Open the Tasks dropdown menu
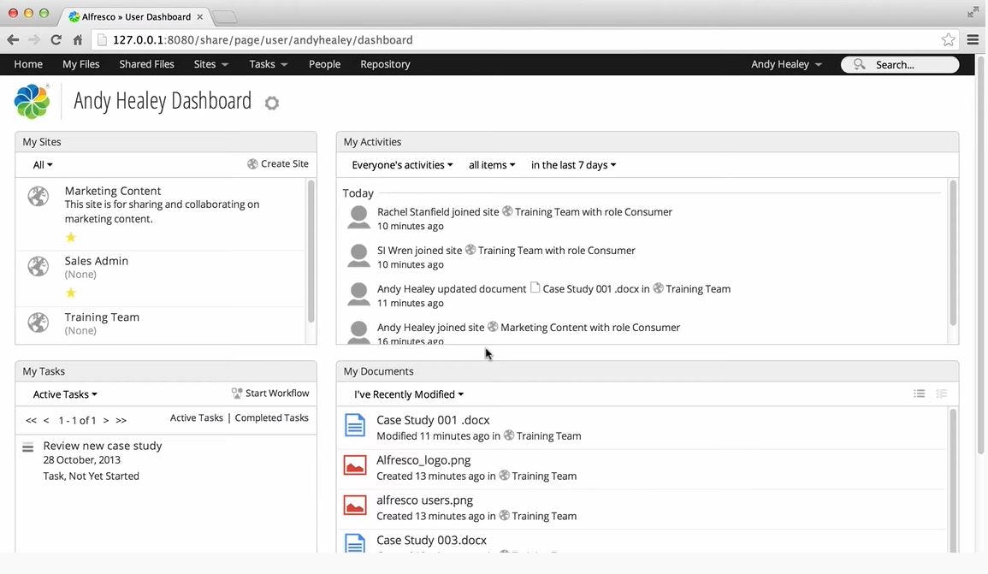The height and width of the screenshot is (574, 988). [x=268, y=64]
